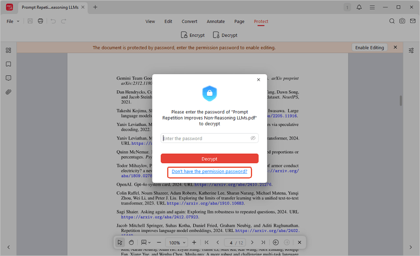Open the 100% zoom level dropdown
Viewport: 420px width, 256px height.
[x=176, y=242]
